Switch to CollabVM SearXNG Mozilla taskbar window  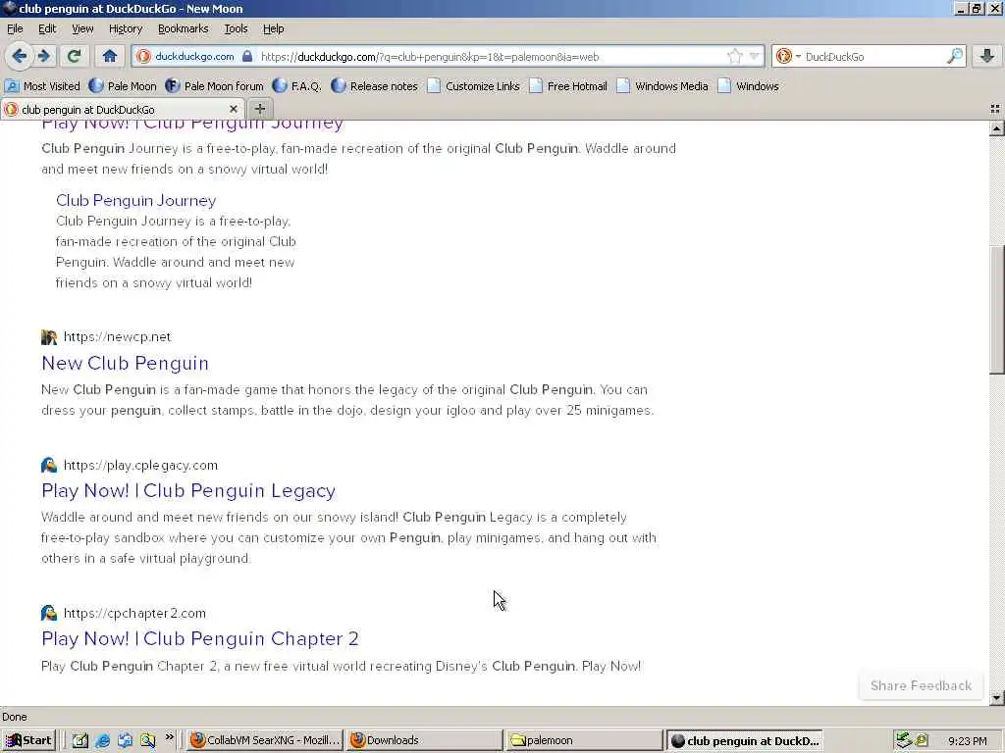tap(265, 740)
